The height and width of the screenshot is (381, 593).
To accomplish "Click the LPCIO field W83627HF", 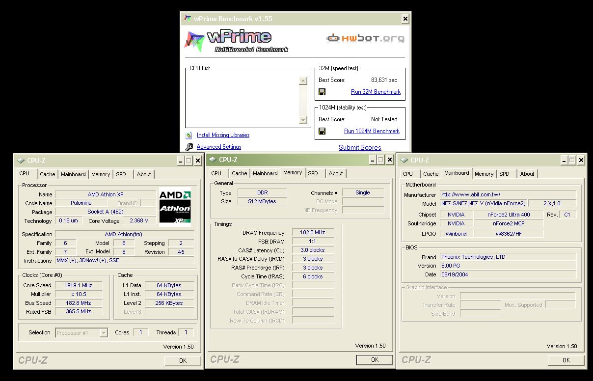I will coord(509,234).
